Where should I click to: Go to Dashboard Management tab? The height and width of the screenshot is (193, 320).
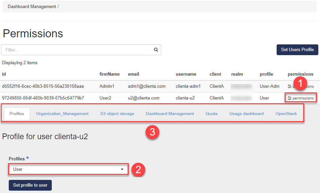point(170,114)
